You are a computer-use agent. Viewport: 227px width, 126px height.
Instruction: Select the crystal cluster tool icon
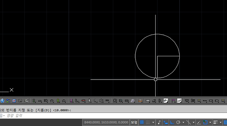(x=133, y=101)
